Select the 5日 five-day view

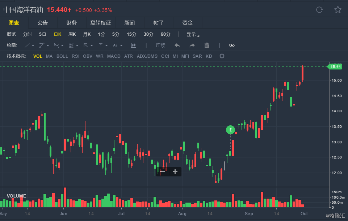tap(43, 34)
